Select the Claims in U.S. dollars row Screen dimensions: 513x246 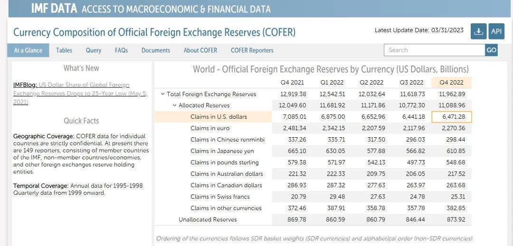click(313, 117)
